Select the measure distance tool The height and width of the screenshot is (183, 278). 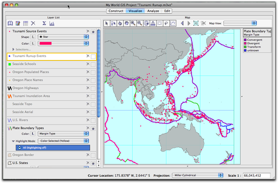(x=153, y=23)
